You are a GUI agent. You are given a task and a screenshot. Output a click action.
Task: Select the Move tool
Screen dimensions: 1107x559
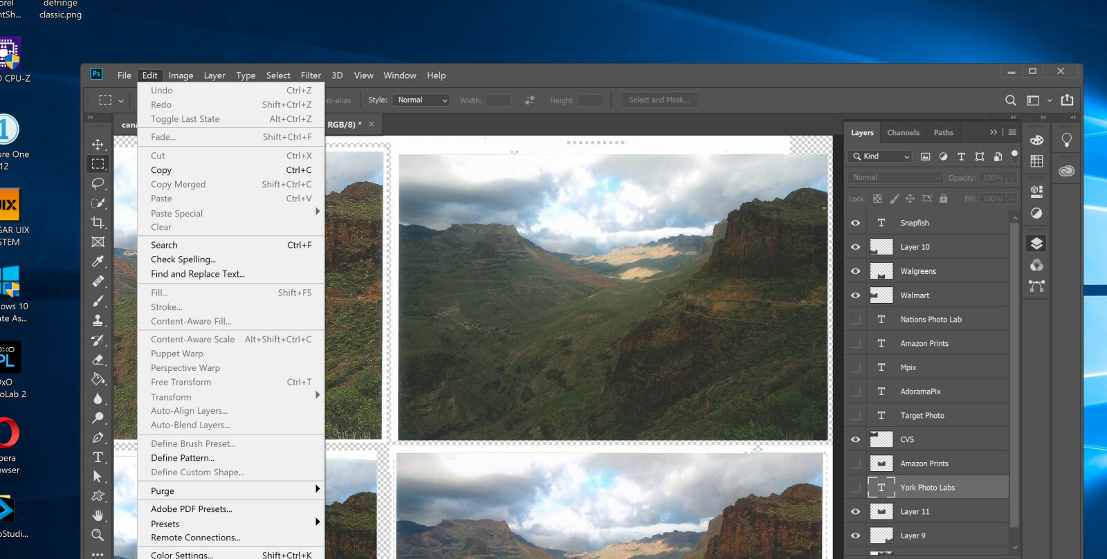[98, 144]
